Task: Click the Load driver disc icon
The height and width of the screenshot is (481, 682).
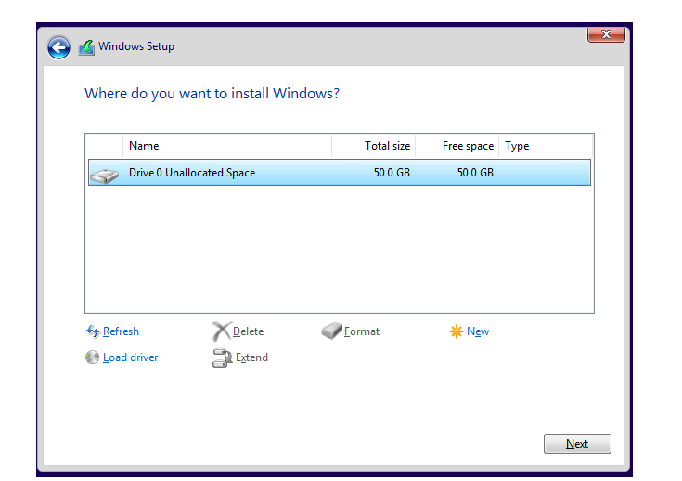Action: click(92, 357)
